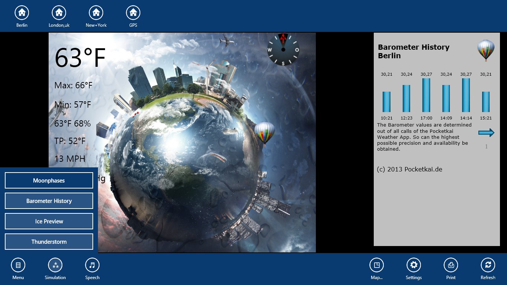This screenshot has width=507, height=285.
Task: Start the weather Simulation
Action: point(55,265)
